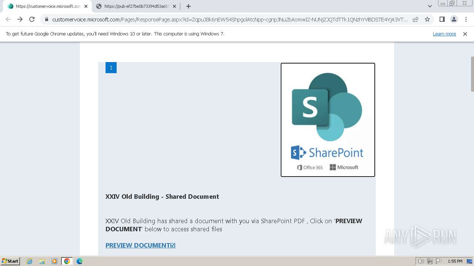The image size is (474, 266).
Task: Click the browser Forward arrow
Action: tap(20, 19)
